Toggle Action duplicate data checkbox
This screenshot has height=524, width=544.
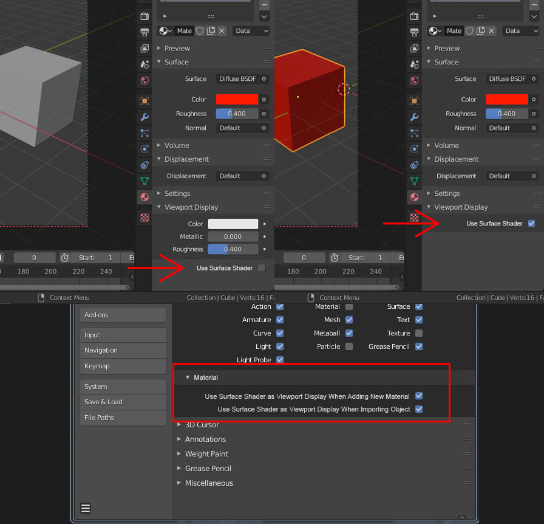pyautogui.click(x=280, y=306)
